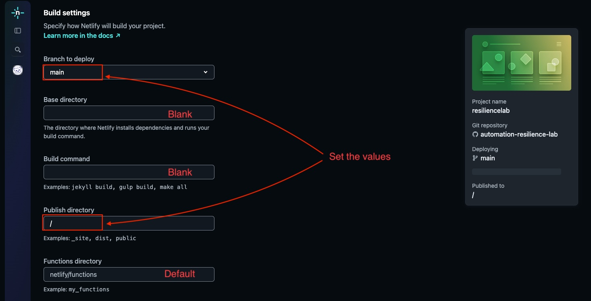Click the resiliencelab project name
The width and height of the screenshot is (591, 301).
click(491, 110)
